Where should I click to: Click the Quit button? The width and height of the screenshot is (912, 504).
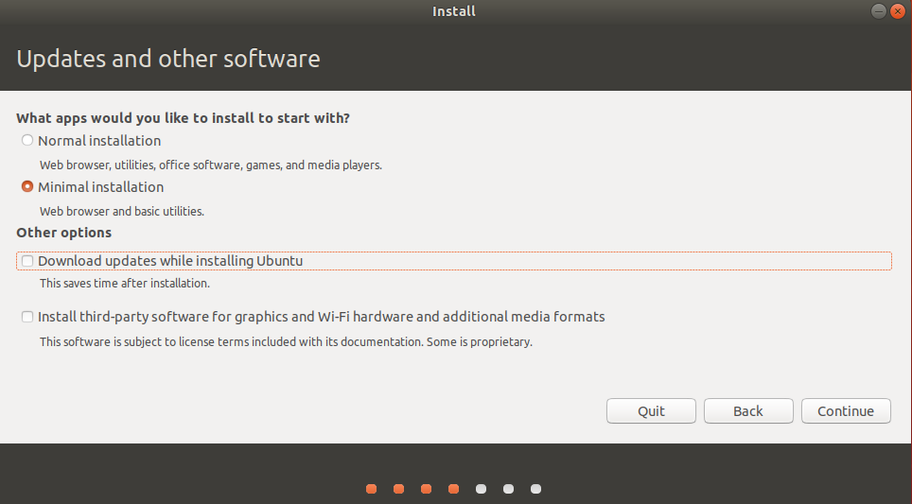(651, 411)
